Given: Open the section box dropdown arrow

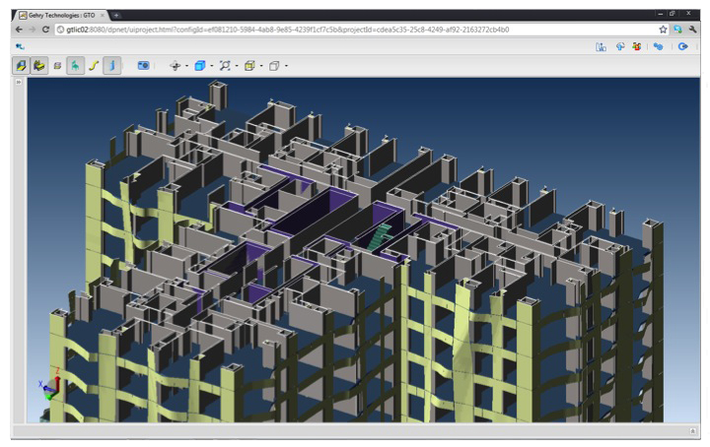Looking at the screenshot, I should 261,66.
